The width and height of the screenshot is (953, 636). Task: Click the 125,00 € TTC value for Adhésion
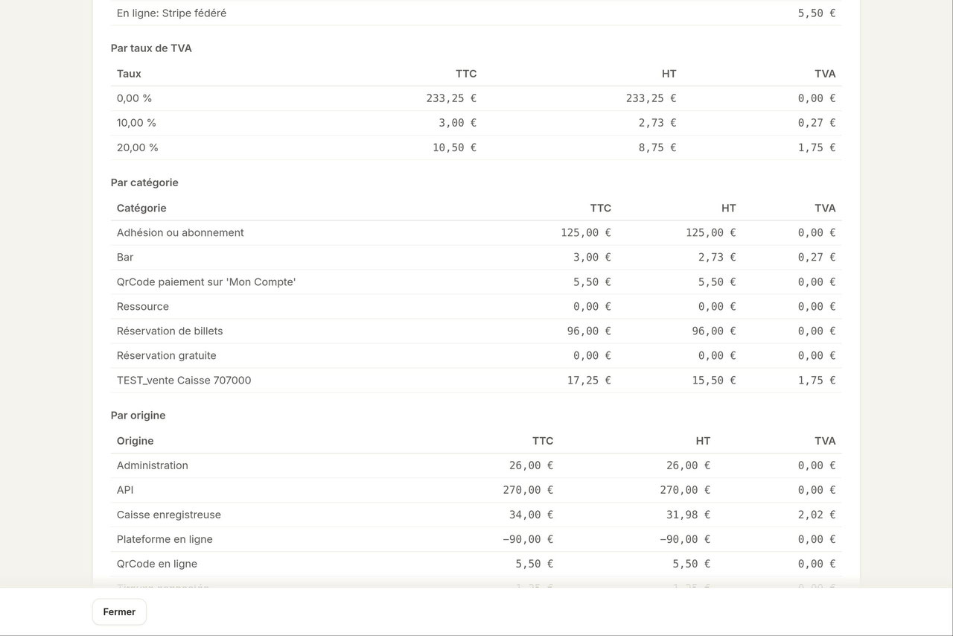[x=586, y=232]
